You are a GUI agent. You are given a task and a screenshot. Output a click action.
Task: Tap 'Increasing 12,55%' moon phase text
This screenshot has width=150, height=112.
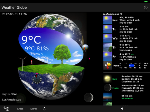132,91
